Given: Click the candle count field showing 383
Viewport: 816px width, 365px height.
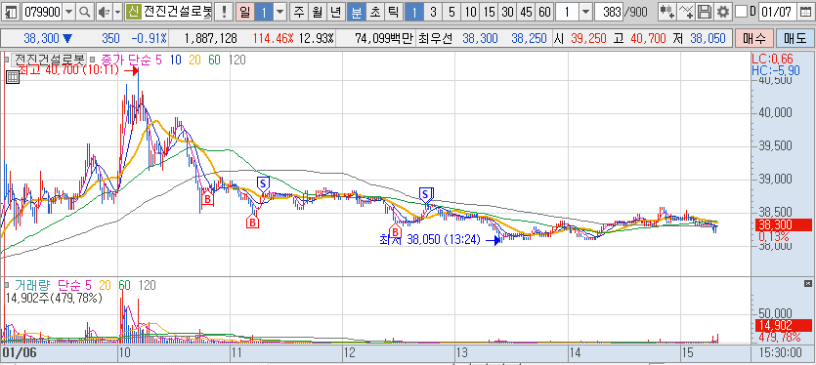Looking at the screenshot, I should click(x=610, y=12).
